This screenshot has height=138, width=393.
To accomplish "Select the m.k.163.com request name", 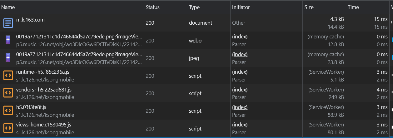I will 30,20.
